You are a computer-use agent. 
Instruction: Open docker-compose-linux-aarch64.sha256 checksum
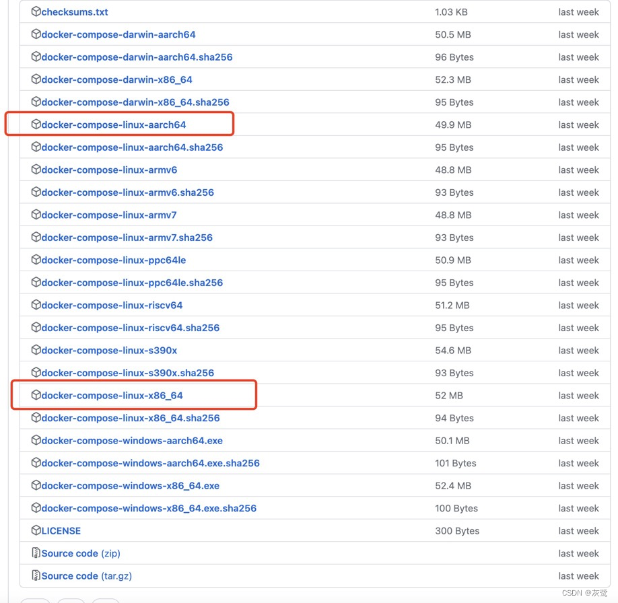(132, 147)
